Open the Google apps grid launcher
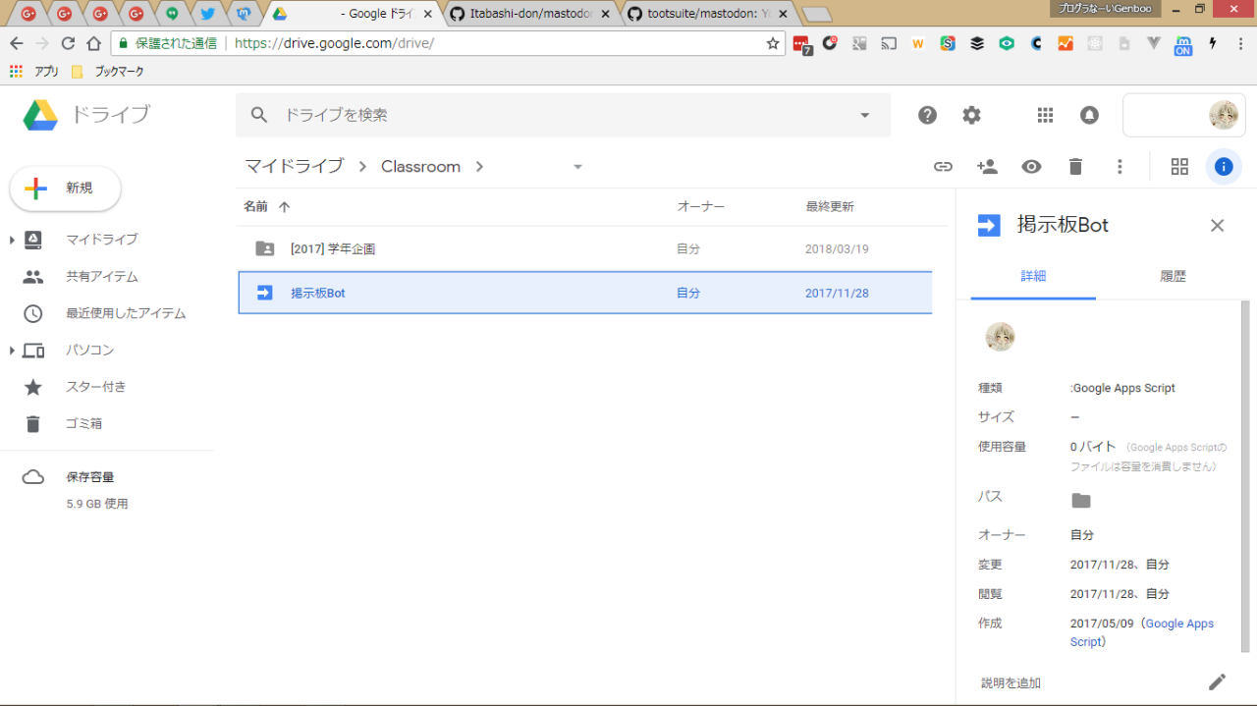The height and width of the screenshot is (706, 1257). [1045, 115]
